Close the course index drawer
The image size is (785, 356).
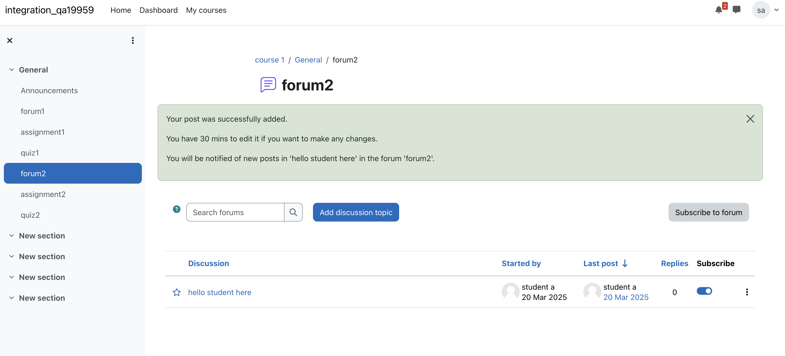point(10,40)
